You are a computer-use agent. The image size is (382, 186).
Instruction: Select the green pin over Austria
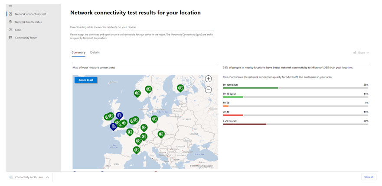coord(161,134)
